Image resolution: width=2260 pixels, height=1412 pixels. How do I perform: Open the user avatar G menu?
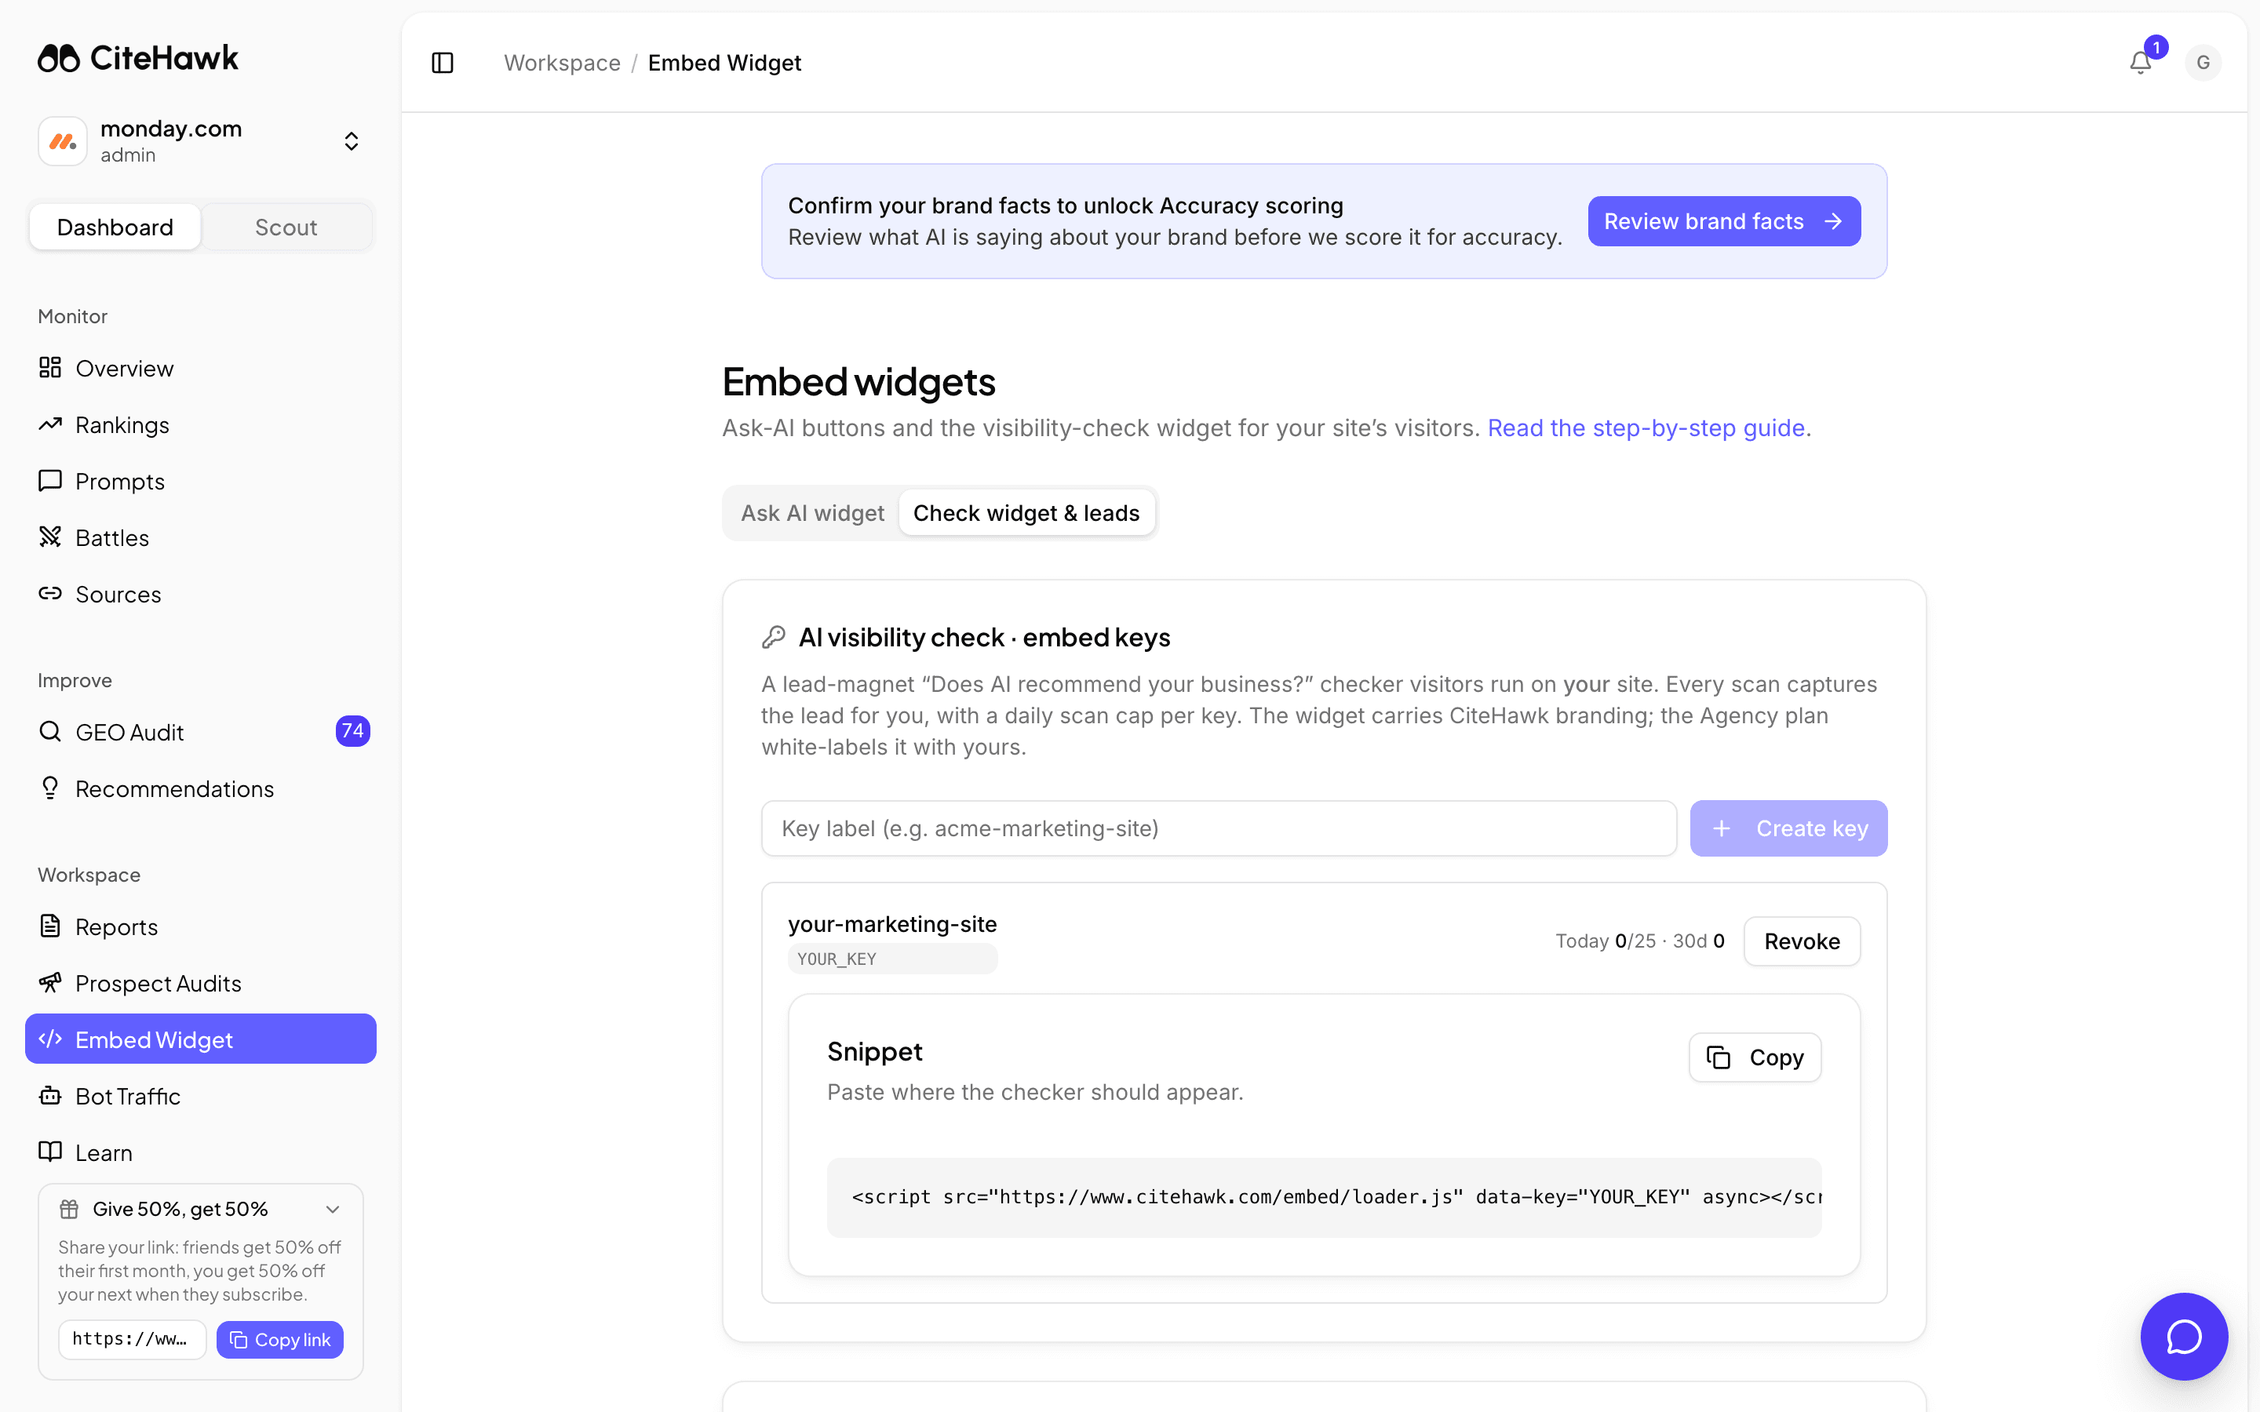coord(2203,63)
